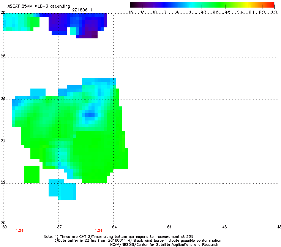This screenshot has height=247, width=281.
Task: Select the -0.4 colorbar tick label
Action: click(x=238, y=12)
